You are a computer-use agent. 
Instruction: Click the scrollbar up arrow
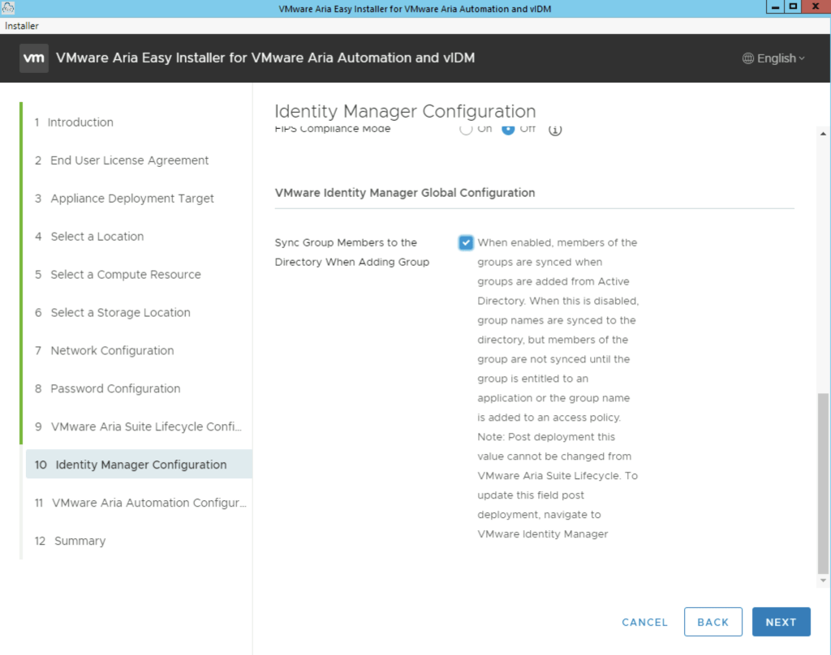(x=823, y=134)
